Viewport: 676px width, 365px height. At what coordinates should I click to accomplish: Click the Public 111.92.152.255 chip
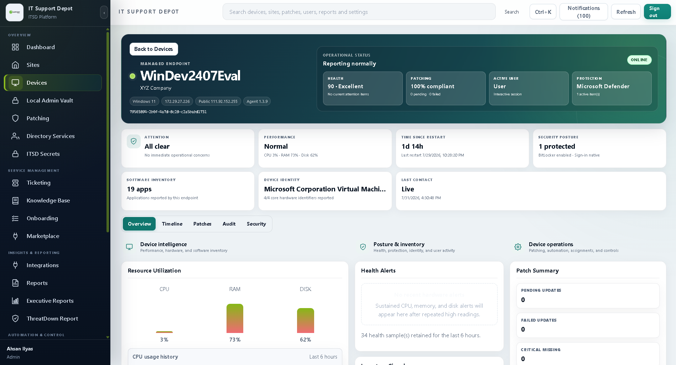coord(218,101)
